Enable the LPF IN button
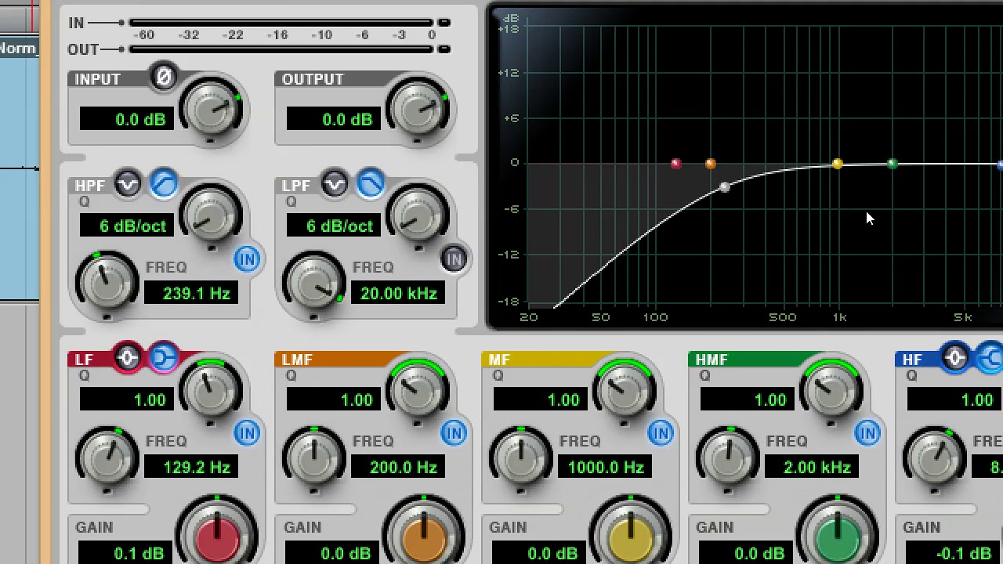Viewport: 1003px width, 564px height. coord(454,259)
